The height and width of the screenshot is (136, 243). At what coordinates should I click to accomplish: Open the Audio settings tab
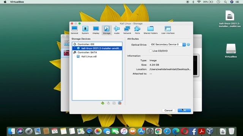[117, 30]
